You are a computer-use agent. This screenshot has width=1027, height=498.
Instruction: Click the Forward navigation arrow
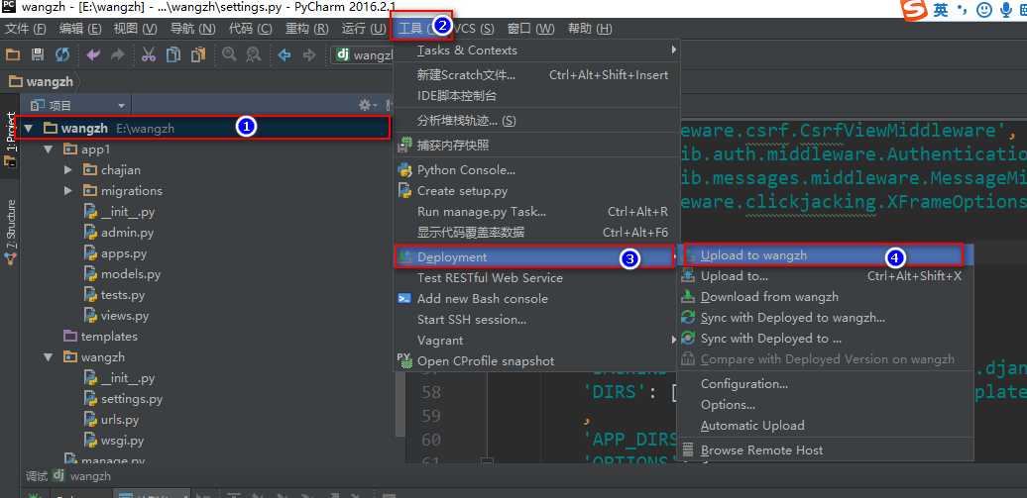[309, 55]
